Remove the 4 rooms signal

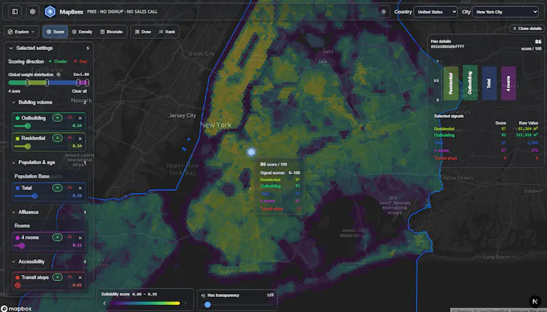click(x=80, y=237)
